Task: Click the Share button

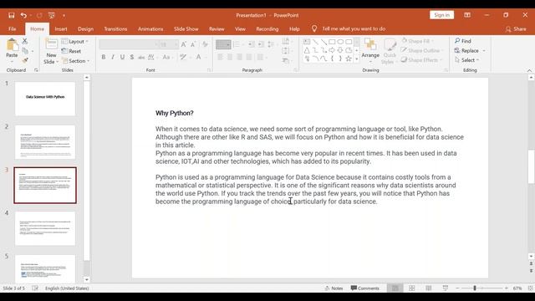Action: 516,29
